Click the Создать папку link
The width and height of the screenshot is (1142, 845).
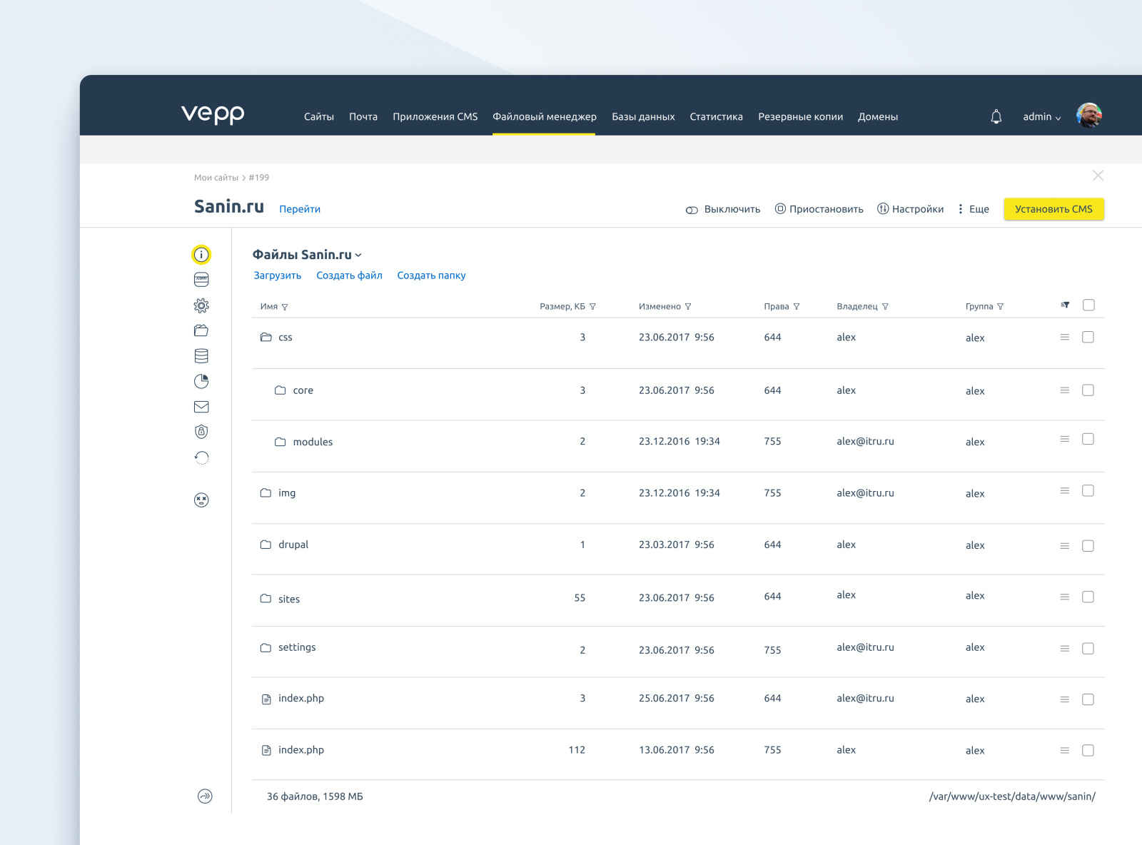coord(431,275)
